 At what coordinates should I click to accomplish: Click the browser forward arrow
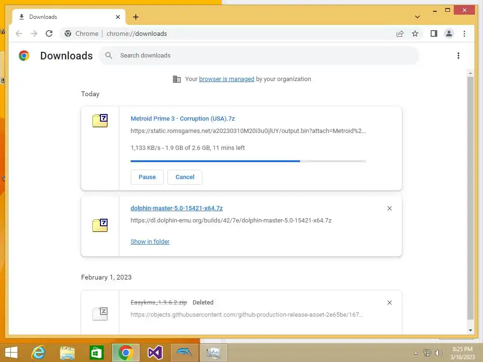(34, 33)
